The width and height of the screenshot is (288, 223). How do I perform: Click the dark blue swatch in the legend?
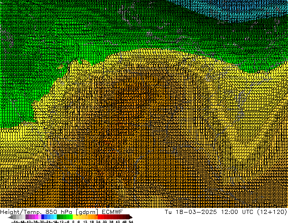(x=43, y=217)
